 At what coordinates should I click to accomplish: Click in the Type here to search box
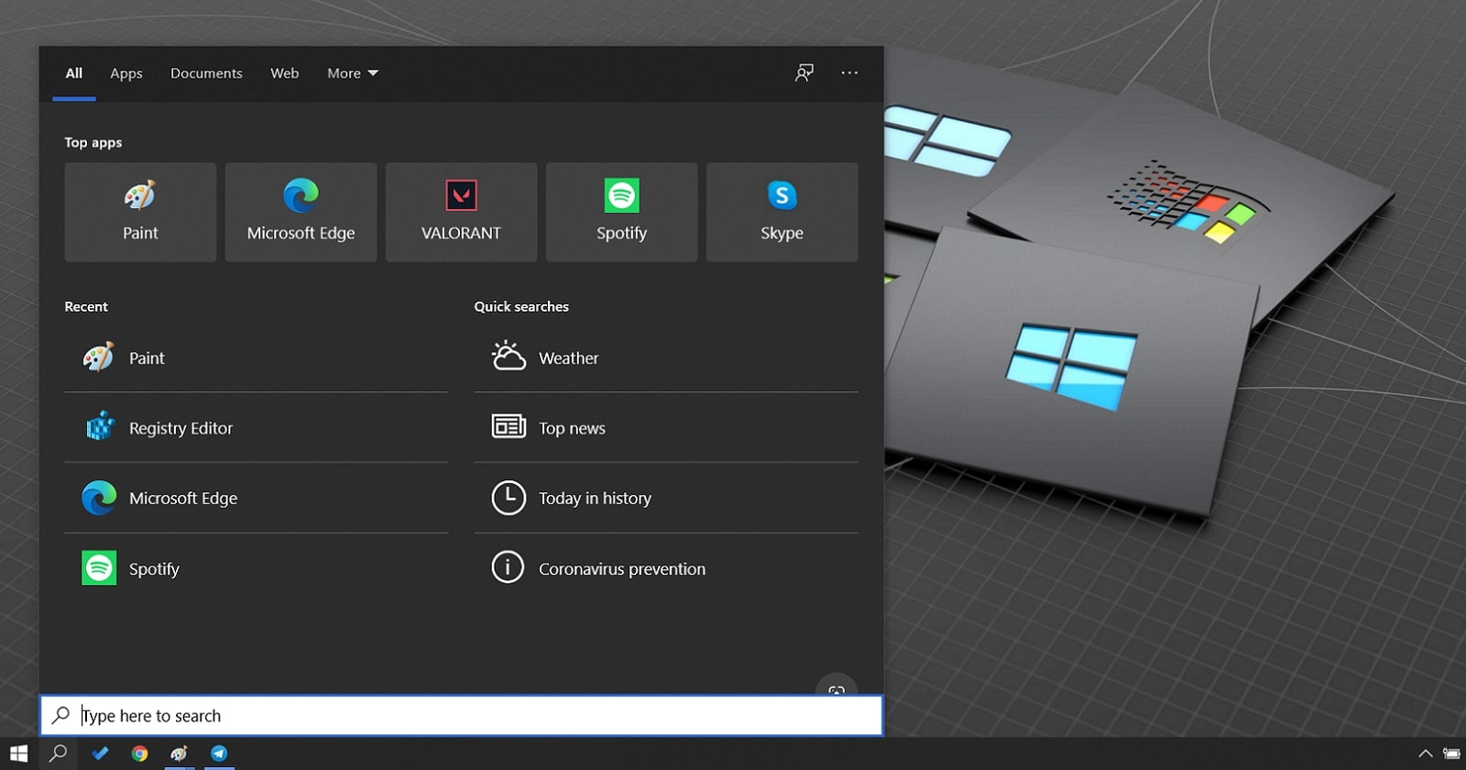coord(461,716)
